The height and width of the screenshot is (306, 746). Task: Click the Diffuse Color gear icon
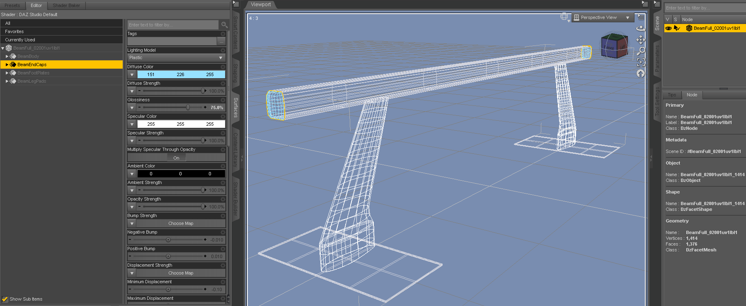(223, 67)
